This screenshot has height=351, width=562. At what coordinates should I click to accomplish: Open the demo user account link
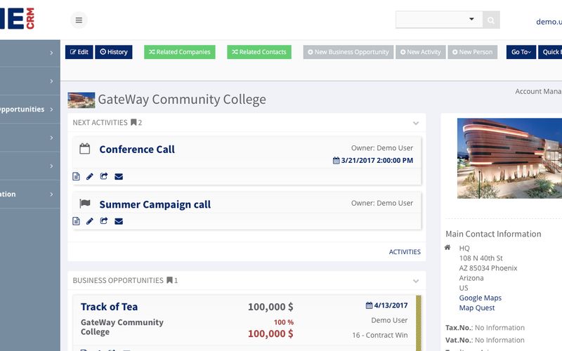point(549,22)
